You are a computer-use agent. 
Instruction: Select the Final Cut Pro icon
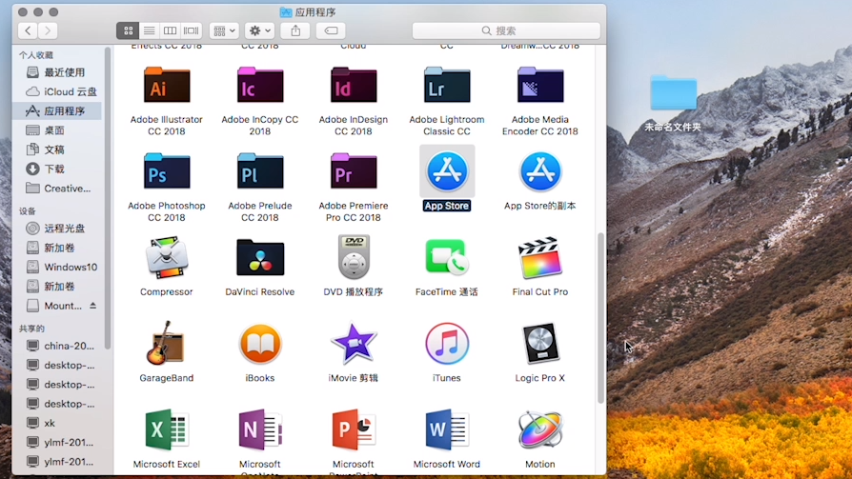point(540,257)
